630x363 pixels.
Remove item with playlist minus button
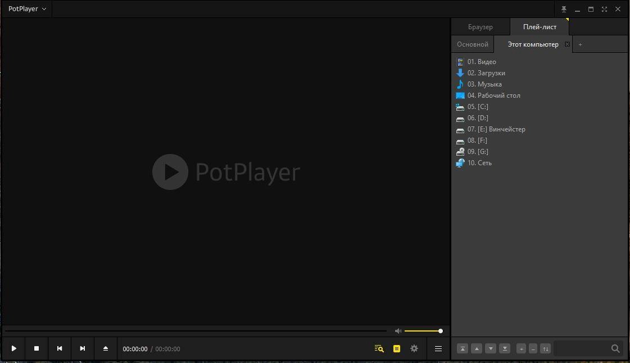point(533,348)
